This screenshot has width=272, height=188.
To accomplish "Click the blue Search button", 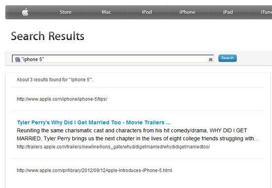I will pyautogui.click(x=227, y=58).
